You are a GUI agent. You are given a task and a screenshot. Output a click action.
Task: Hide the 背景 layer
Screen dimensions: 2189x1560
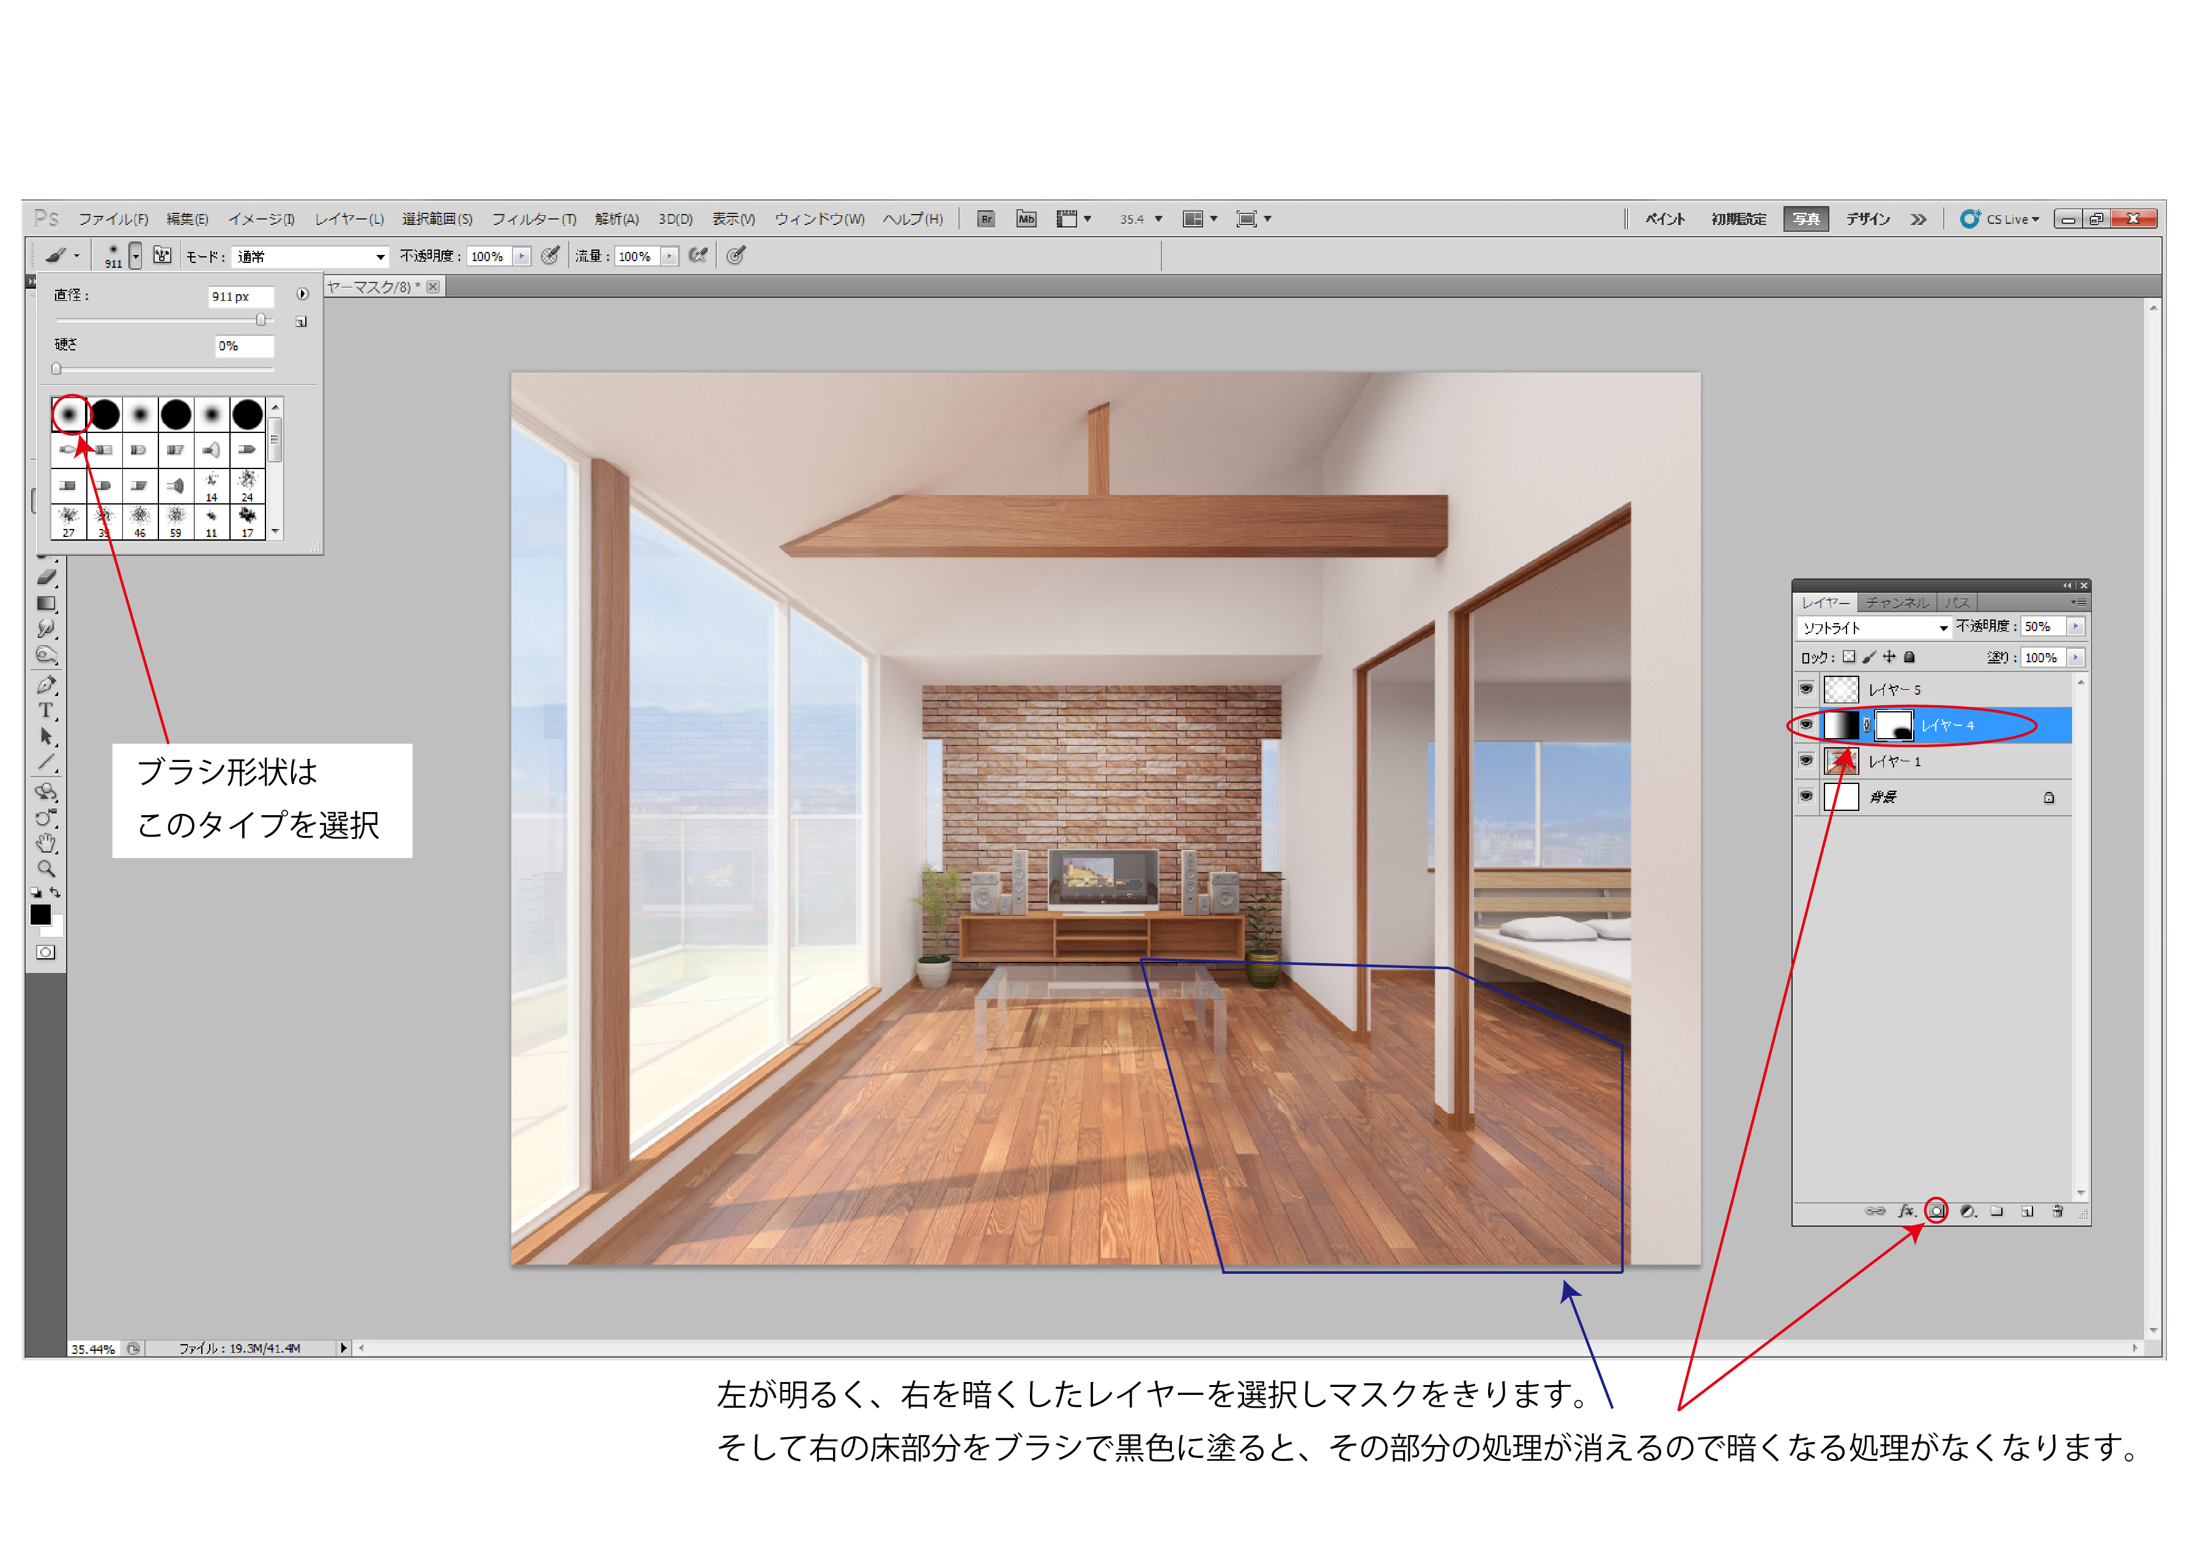(x=1806, y=796)
